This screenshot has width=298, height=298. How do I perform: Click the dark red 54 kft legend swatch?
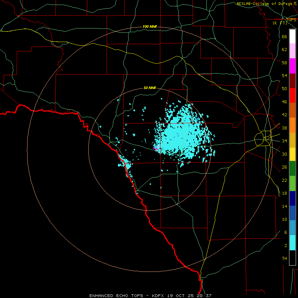(x=292, y=80)
